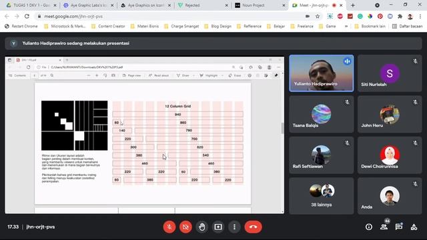
Task: Click the Pinterest extension icon
Action: (x=380, y=16)
